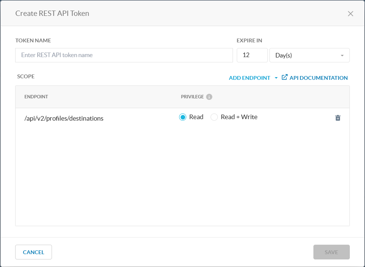Click the Privilege tooltip indicator
This screenshot has height=267, width=365.
tap(209, 97)
